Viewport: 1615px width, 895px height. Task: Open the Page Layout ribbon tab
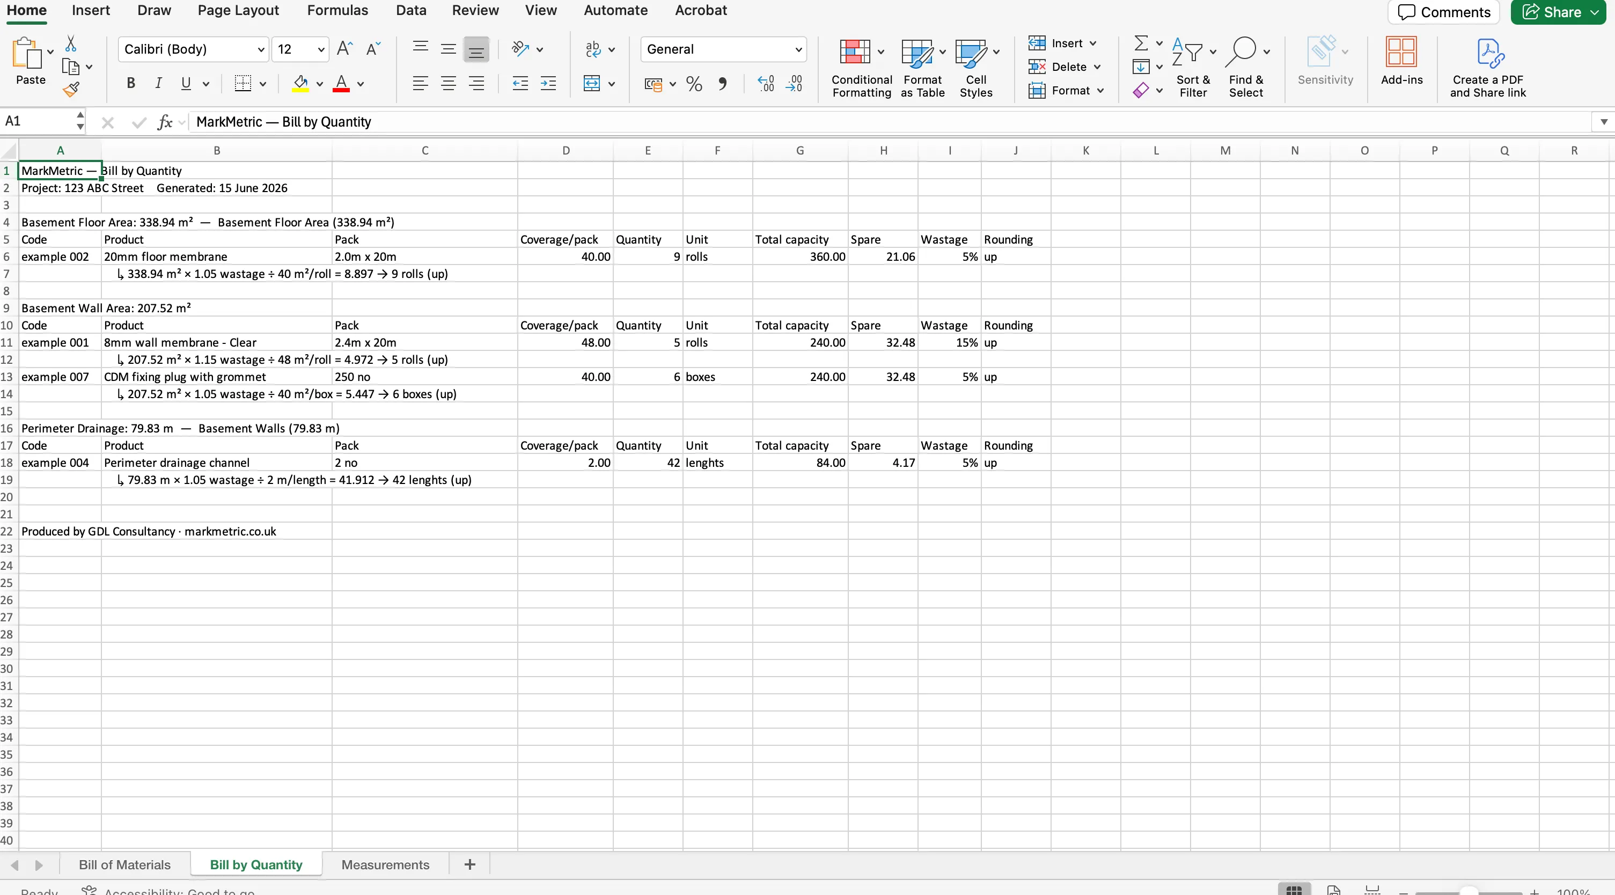[x=238, y=10]
